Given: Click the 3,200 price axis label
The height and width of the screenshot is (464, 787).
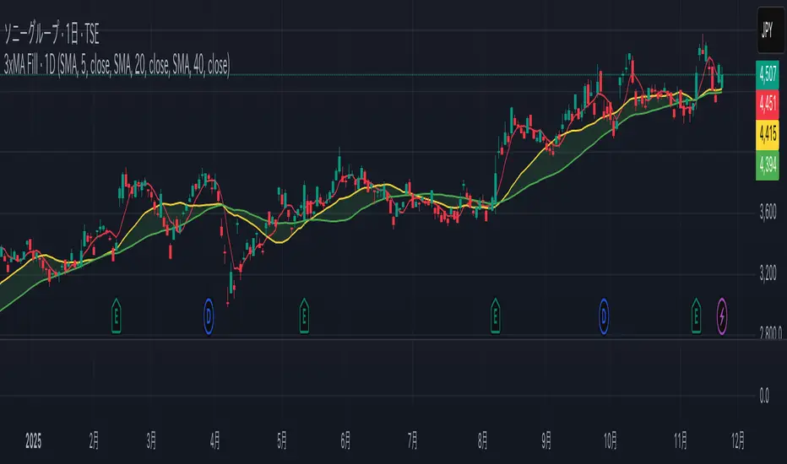Looking at the screenshot, I should pyautogui.click(x=768, y=273).
